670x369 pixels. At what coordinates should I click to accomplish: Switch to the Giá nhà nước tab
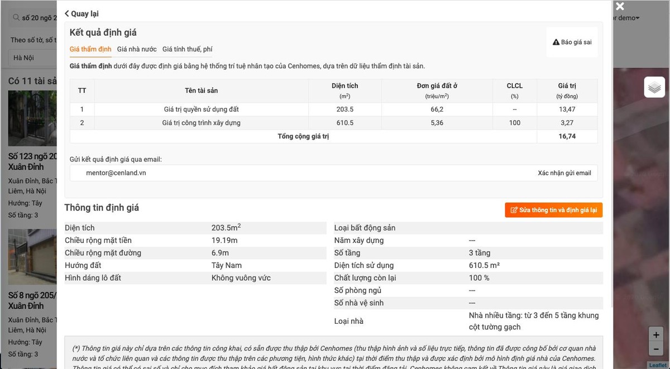click(x=136, y=49)
